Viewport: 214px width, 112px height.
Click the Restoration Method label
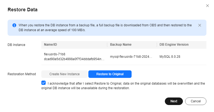pos(22,74)
